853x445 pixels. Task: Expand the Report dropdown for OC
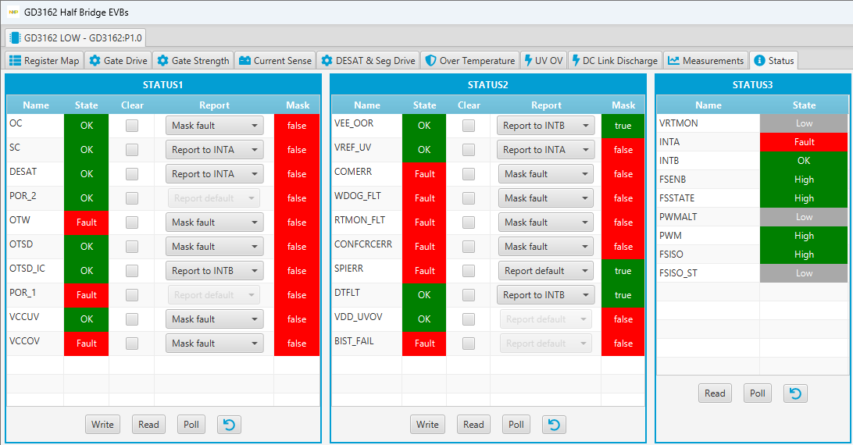tap(214, 126)
